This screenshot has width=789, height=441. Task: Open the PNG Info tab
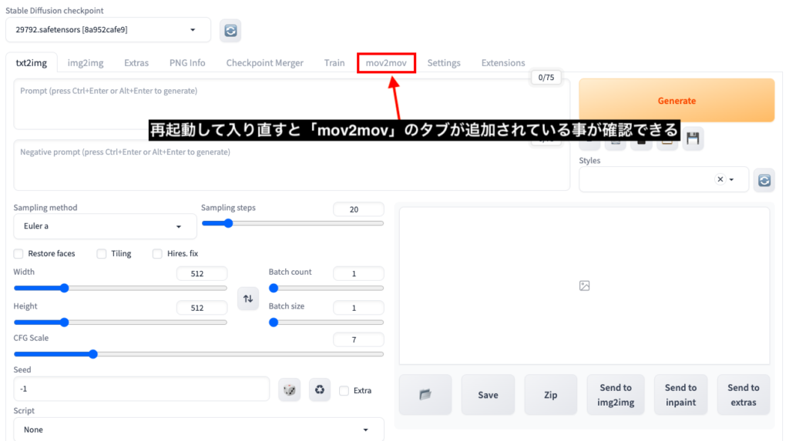point(187,63)
